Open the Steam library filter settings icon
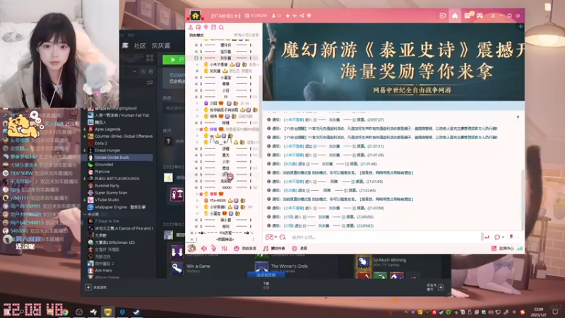565x318 pixels. click(150, 83)
